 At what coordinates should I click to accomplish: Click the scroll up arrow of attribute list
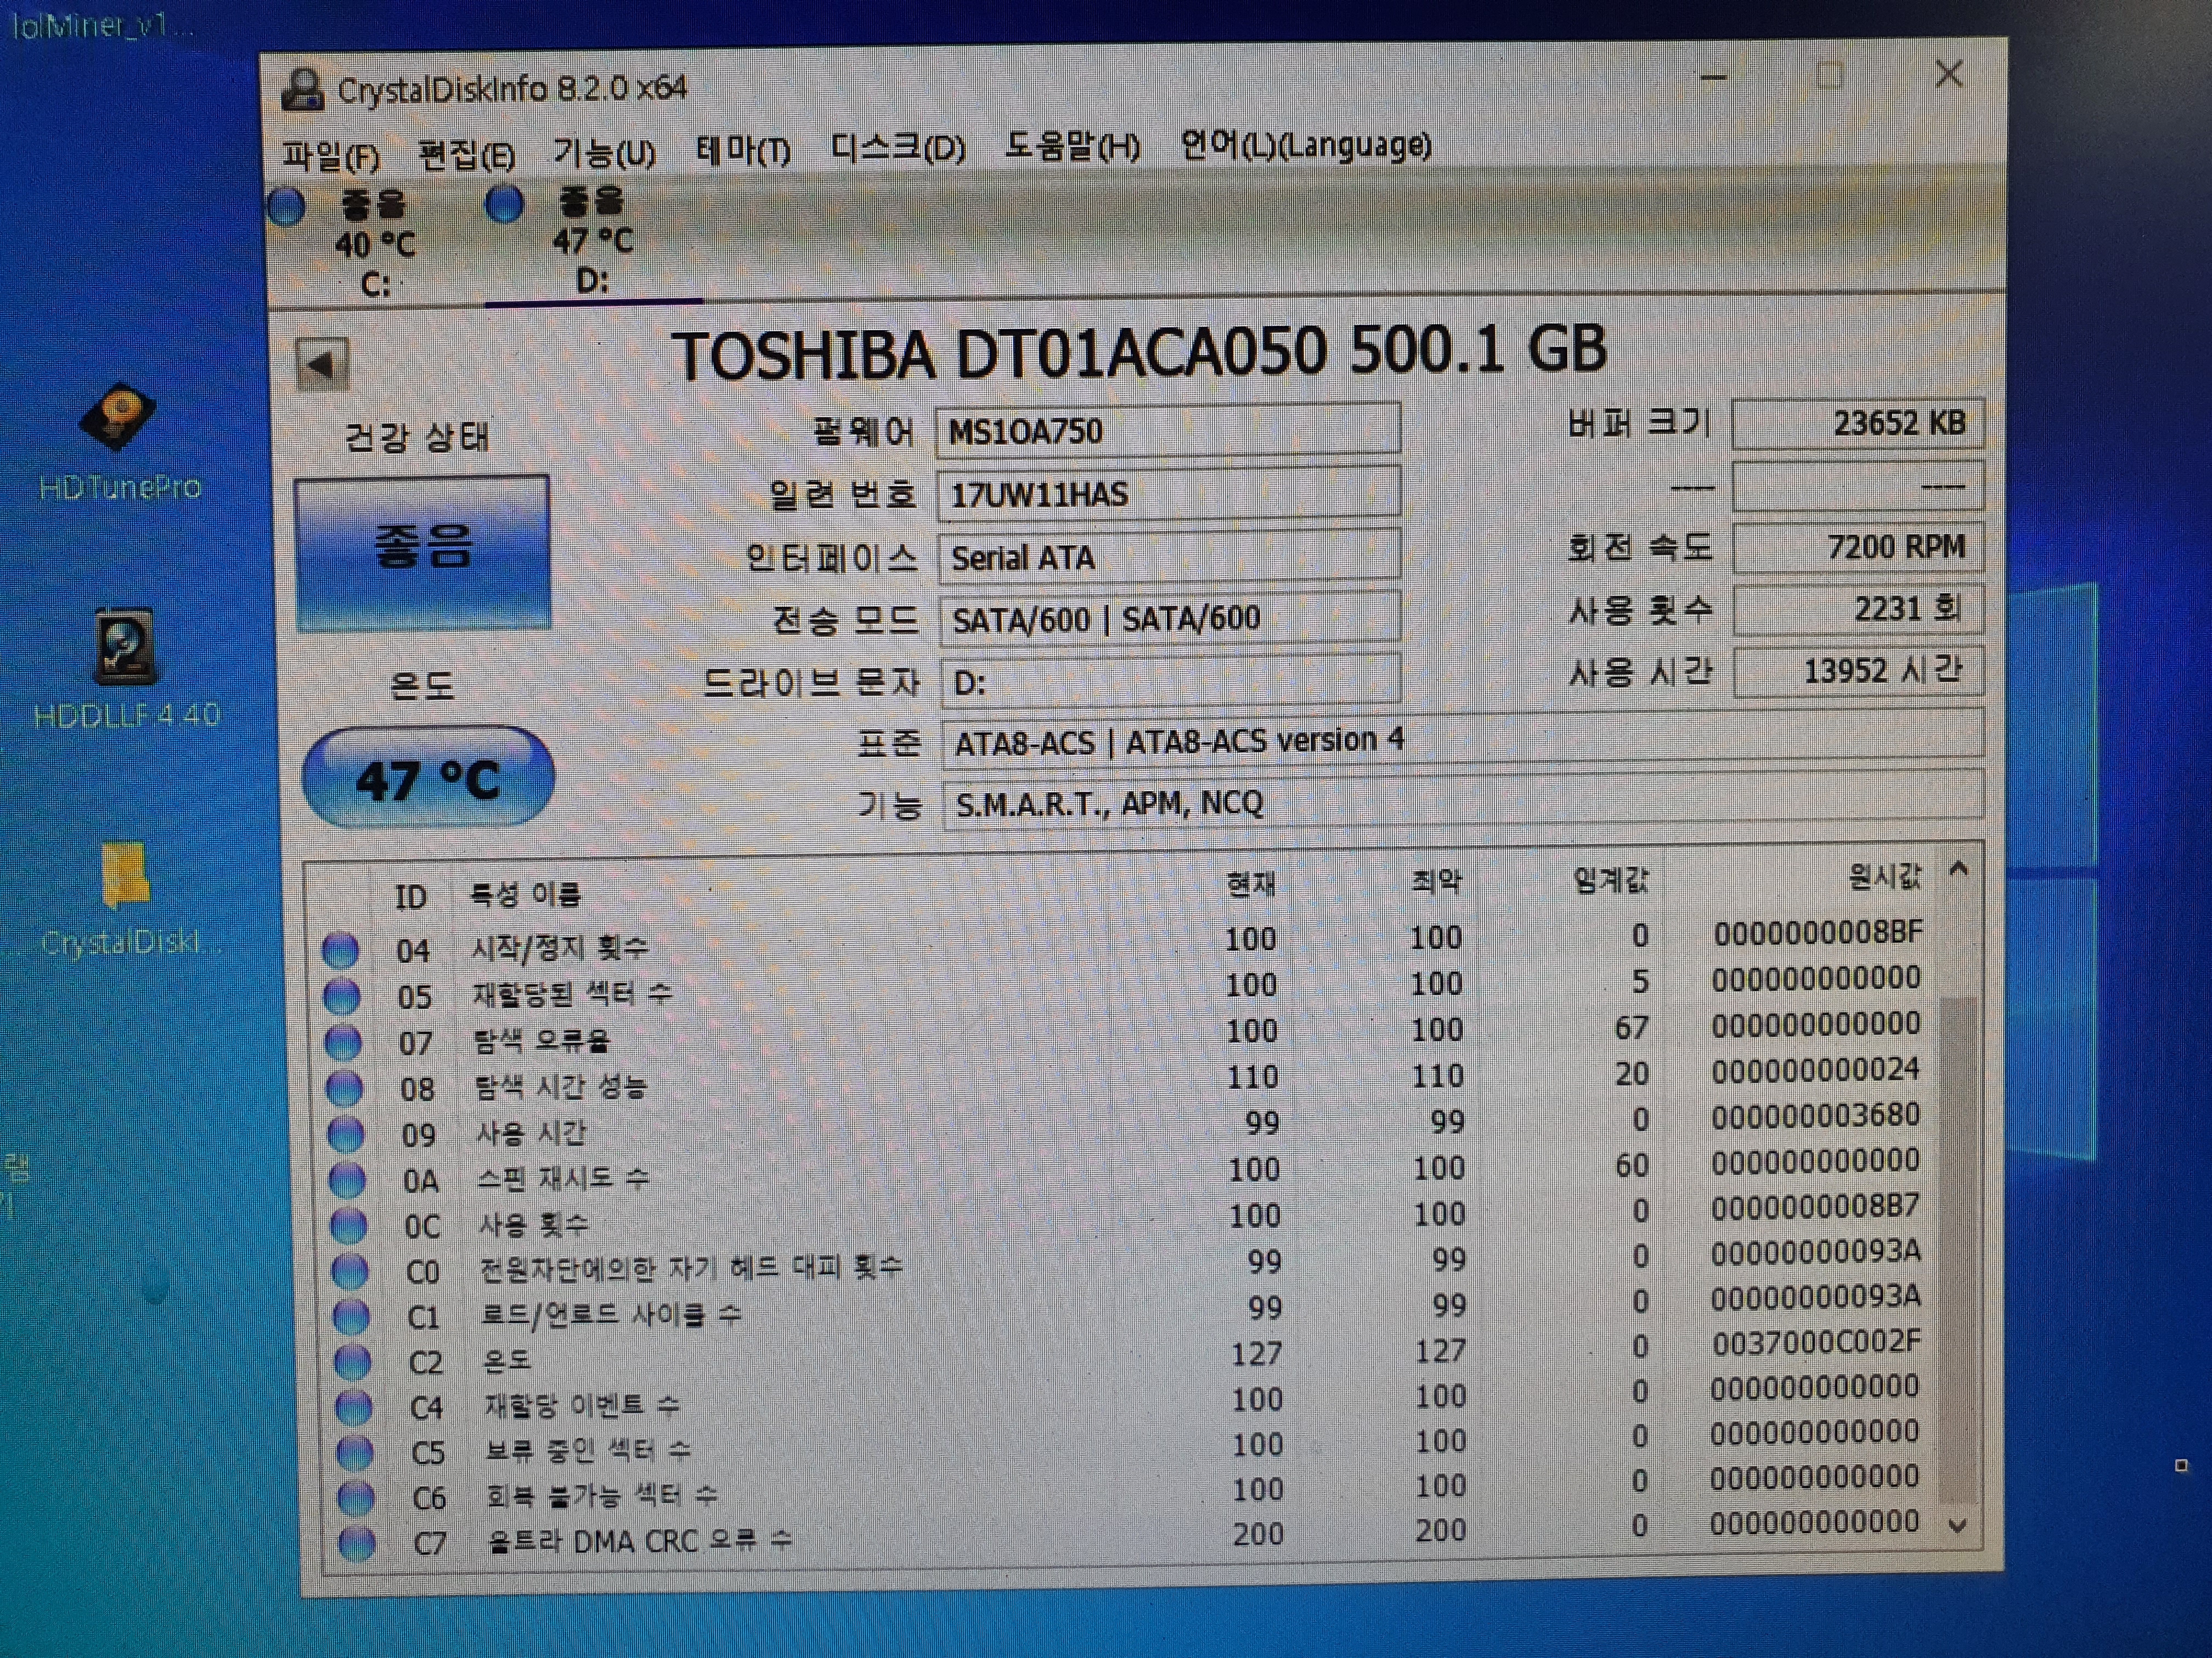1959,868
